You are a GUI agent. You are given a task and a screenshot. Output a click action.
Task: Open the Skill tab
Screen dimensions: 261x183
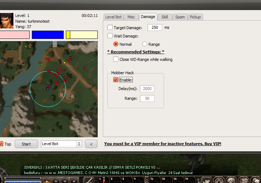tap(165, 17)
